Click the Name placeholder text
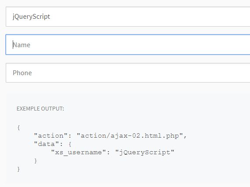The width and height of the screenshot is (250, 187). click(21, 45)
